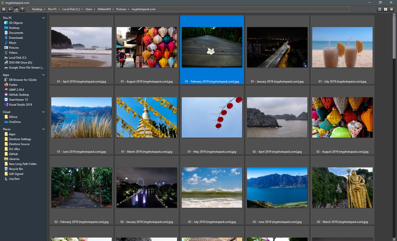The height and width of the screenshot is (241, 397).
Task: Select the 01 - May 2019 photo thumbnail
Action: (x=212, y=117)
